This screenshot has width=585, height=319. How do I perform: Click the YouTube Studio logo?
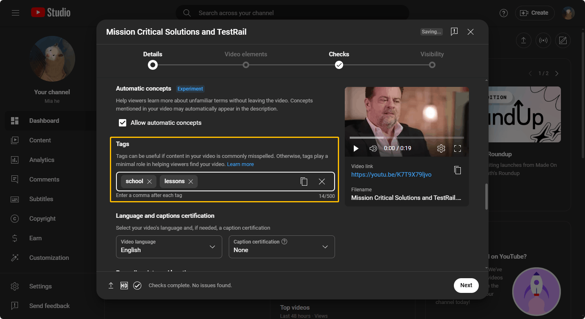pyautogui.click(x=51, y=13)
